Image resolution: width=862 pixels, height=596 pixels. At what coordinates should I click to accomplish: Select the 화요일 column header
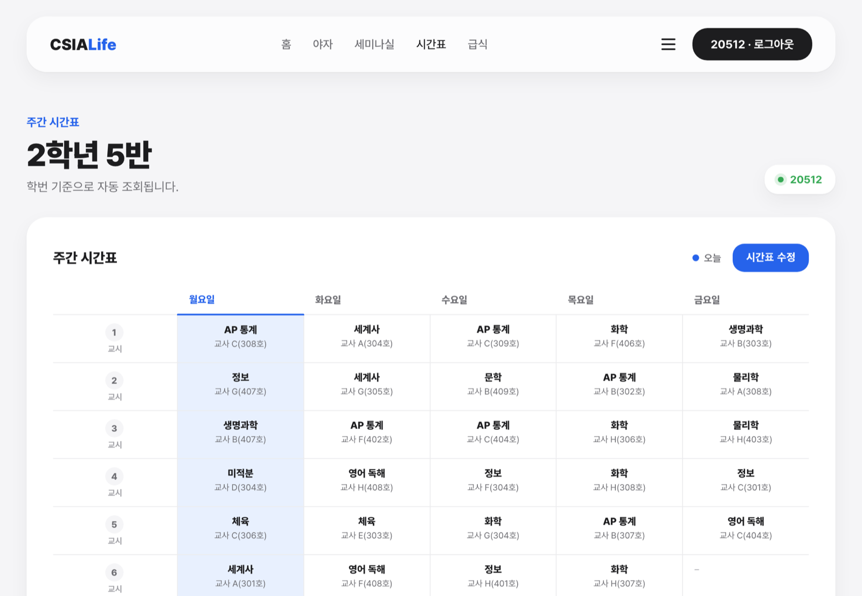click(x=328, y=300)
